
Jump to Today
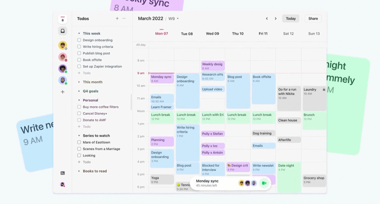point(291,19)
